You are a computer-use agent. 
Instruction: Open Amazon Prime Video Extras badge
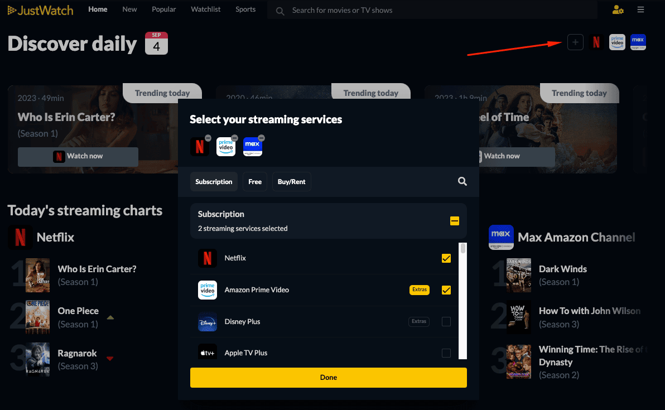[420, 290]
